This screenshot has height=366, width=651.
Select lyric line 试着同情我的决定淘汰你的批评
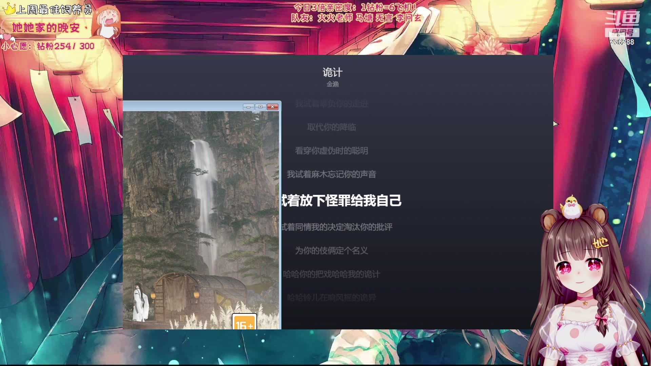pyautogui.click(x=337, y=227)
